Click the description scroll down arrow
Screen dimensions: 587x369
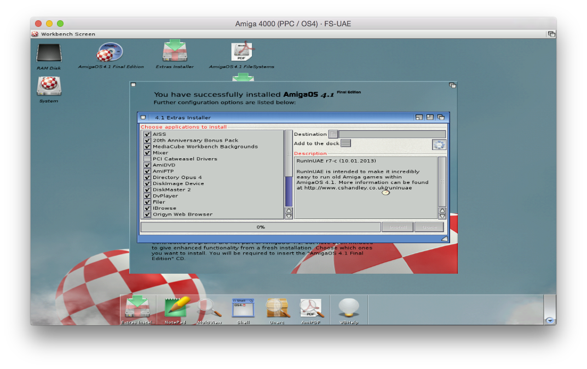click(442, 216)
